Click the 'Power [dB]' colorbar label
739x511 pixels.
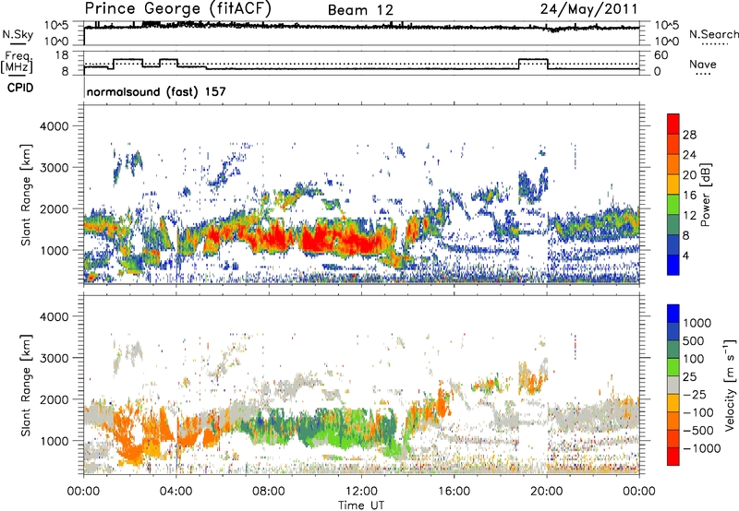point(705,195)
